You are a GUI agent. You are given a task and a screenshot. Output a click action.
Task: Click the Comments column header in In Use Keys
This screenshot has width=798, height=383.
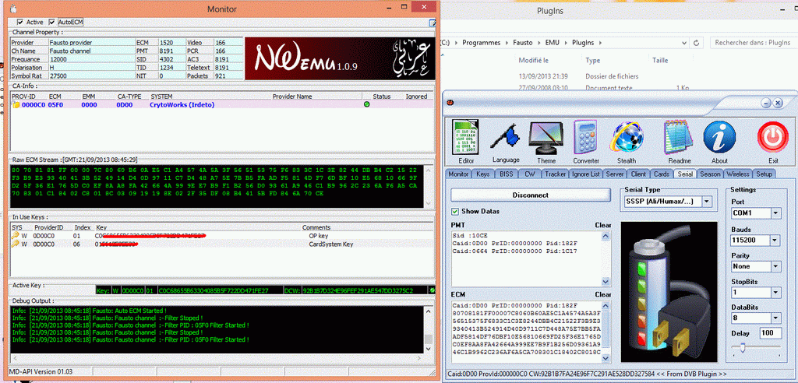tap(316, 227)
